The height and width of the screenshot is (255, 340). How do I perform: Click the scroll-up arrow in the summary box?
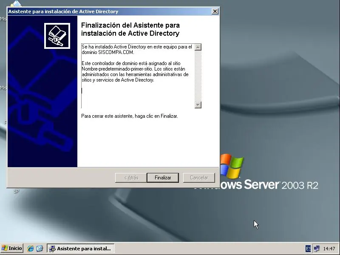click(x=198, y=47)
